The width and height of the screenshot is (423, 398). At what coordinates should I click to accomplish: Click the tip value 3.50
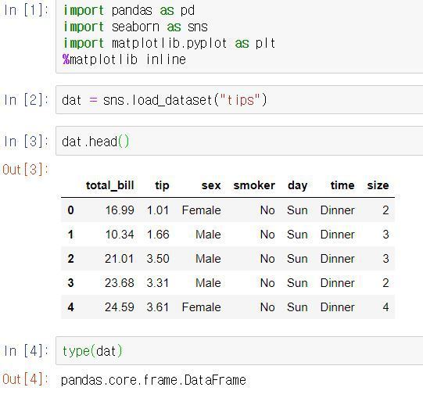(x=158, y=259)
